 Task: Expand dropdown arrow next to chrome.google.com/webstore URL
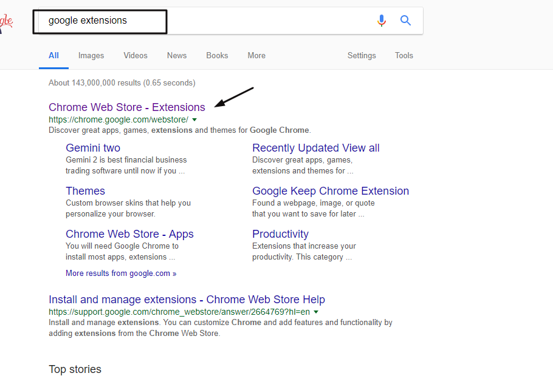(x=194, y=119)
